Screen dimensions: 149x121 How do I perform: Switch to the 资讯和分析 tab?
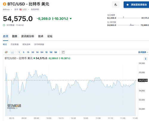[28, 36]
